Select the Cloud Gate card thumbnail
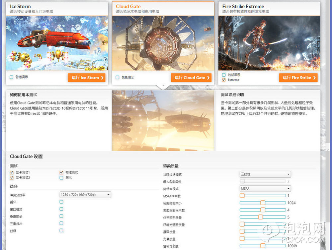The image size is (332, 250). [163, 43]
